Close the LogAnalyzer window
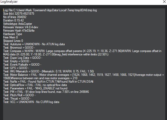The height and width of the screenshot is (120, 167). 164,2
